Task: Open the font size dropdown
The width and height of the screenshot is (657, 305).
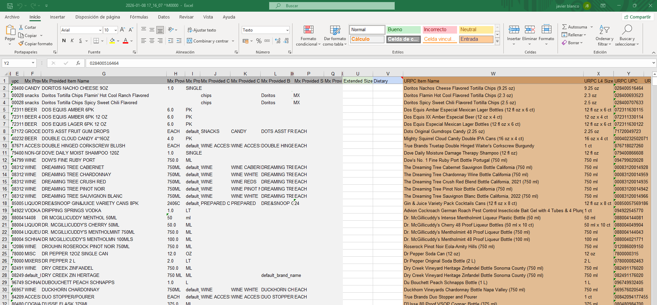Action: click(x=116, y=30)
